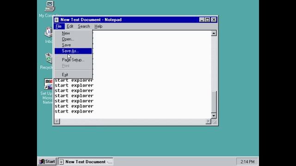
Task: Choose New from the File menu
Action: pyautogui.click(x=73, y=33)
